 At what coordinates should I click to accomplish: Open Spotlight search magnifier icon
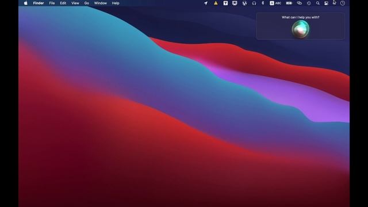(x=318, y=3)
